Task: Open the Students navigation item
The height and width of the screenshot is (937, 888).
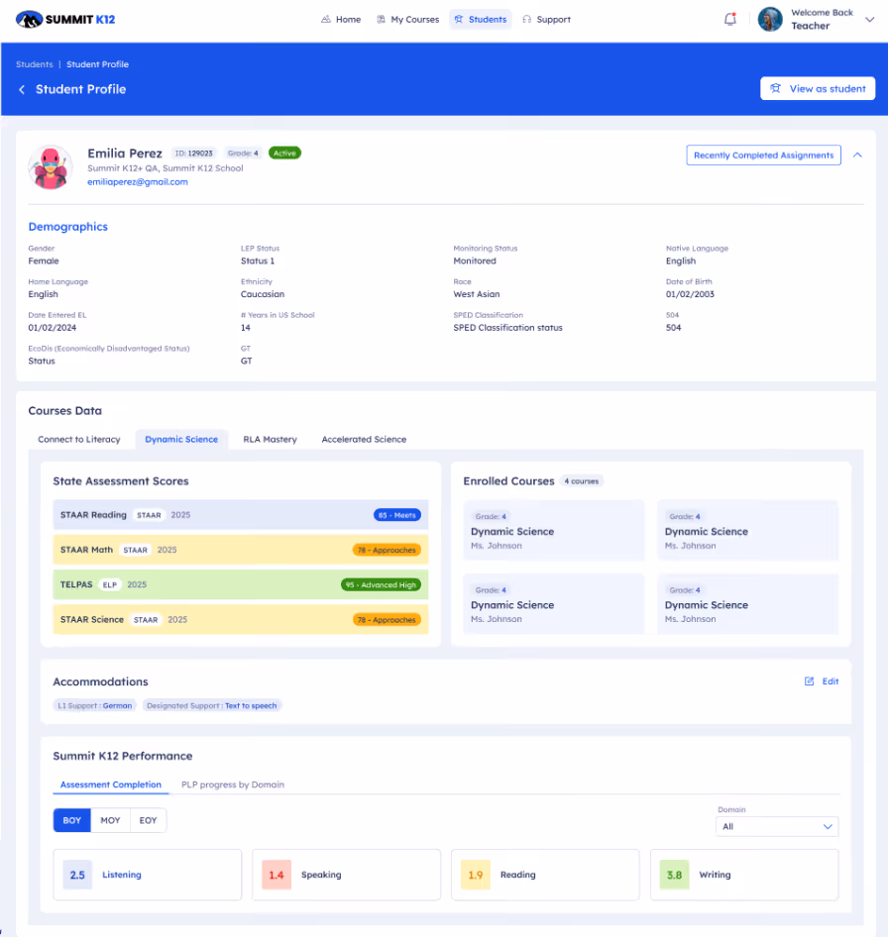Action: coord(481,19)
